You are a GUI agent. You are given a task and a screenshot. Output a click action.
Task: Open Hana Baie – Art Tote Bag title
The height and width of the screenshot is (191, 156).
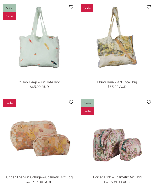click(x=117, y=82)
